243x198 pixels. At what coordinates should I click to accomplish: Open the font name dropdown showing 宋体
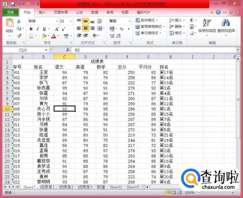57,21
